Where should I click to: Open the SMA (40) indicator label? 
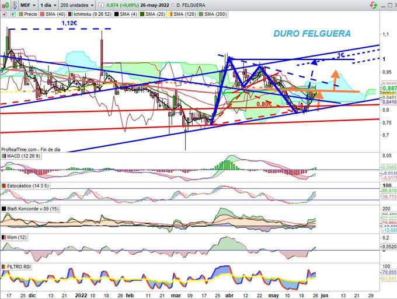[53, 15]
